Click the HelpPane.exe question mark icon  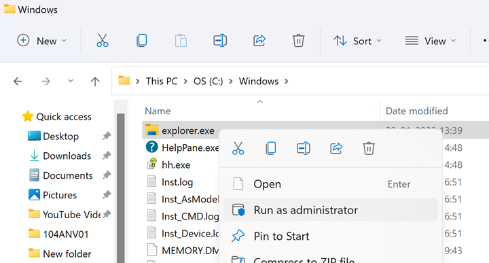(152, 147)
